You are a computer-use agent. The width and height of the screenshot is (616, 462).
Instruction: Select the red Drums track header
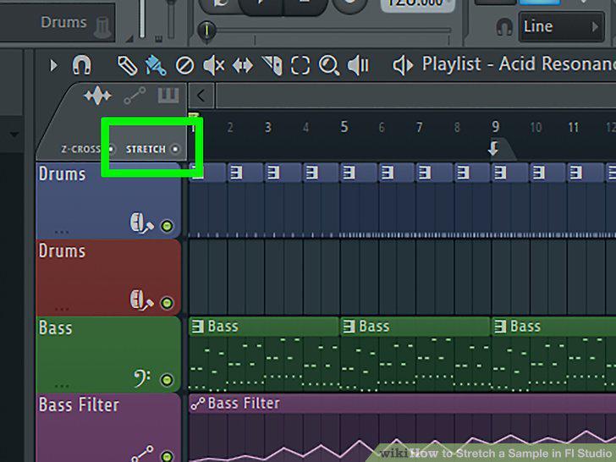(x=108, y=278)
